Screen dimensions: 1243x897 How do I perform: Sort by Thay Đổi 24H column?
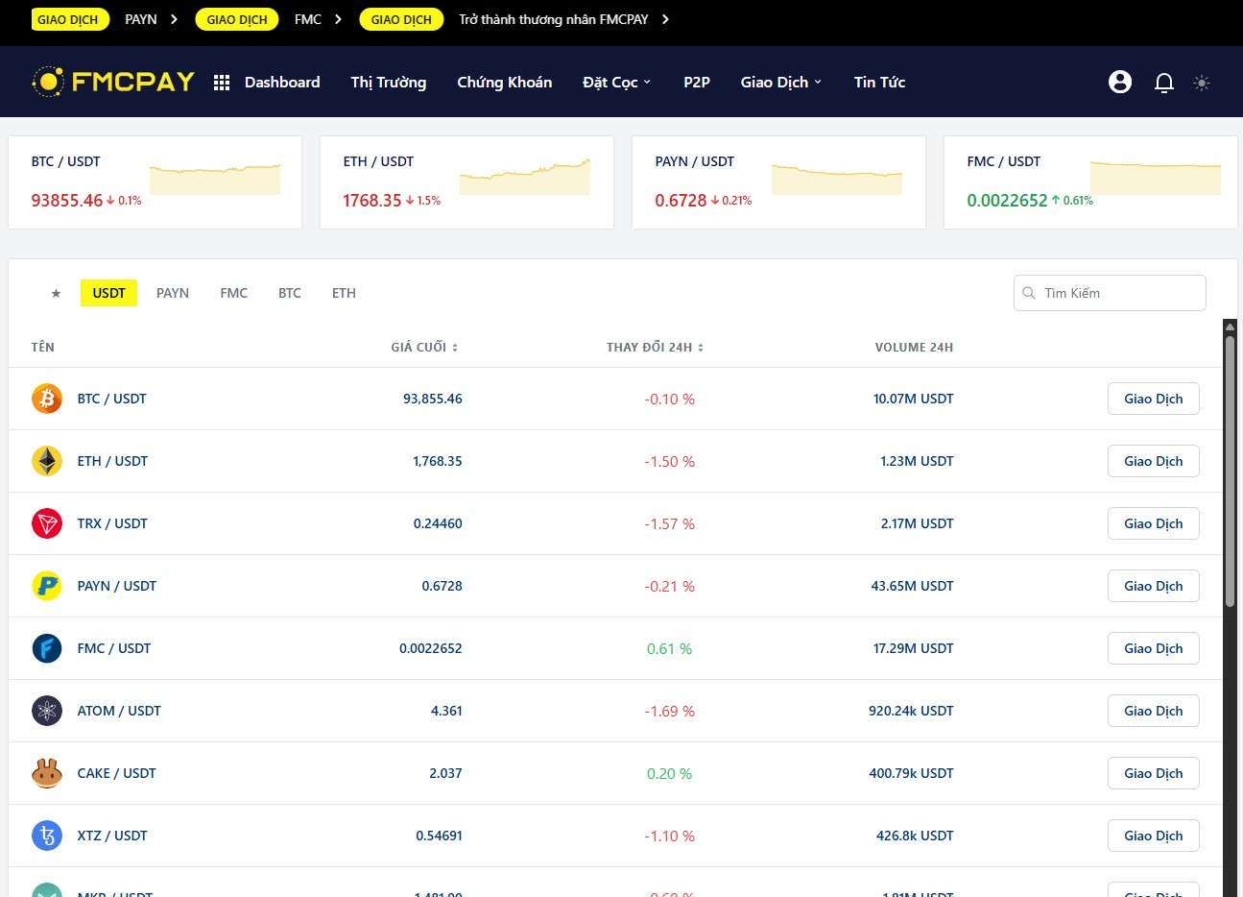pyautogui.click(x=655, y=347)
